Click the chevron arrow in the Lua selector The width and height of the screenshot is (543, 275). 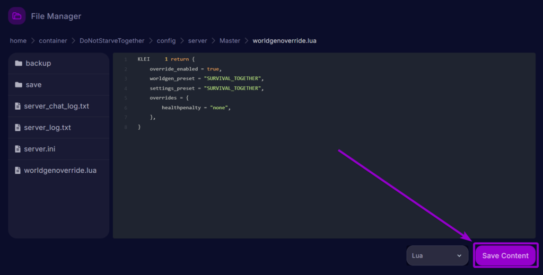point(459,255)
